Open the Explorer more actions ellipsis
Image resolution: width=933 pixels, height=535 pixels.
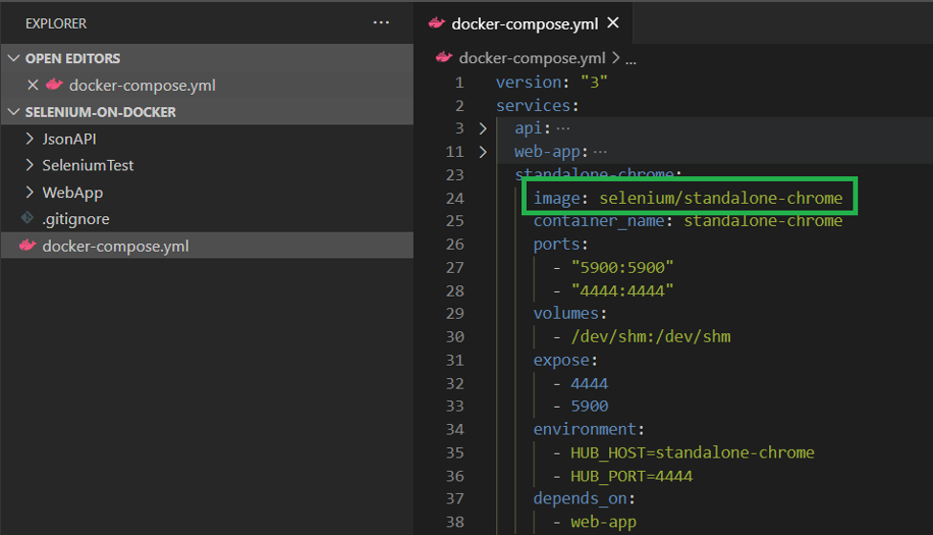coord(381,22)
